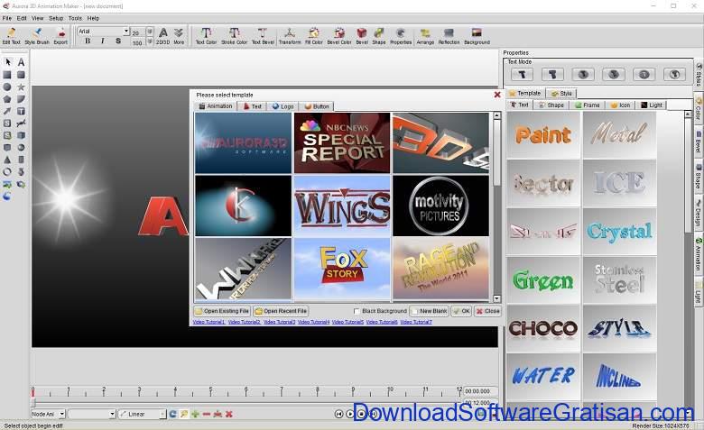Click the Arrange toolbar icon

(x=425, y=36)
